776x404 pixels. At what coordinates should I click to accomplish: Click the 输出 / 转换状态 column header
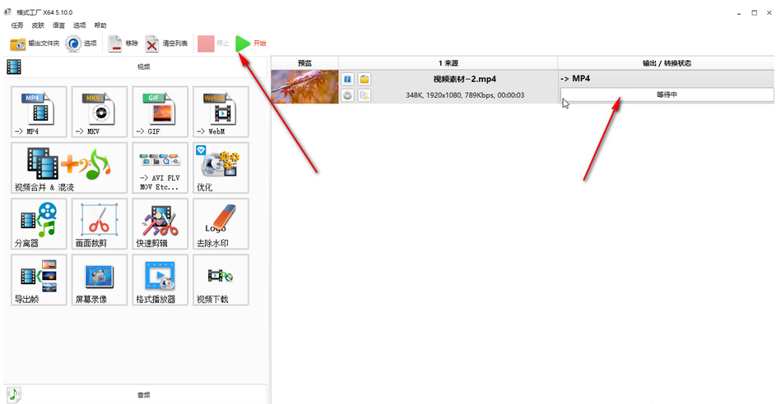(667, 63)
